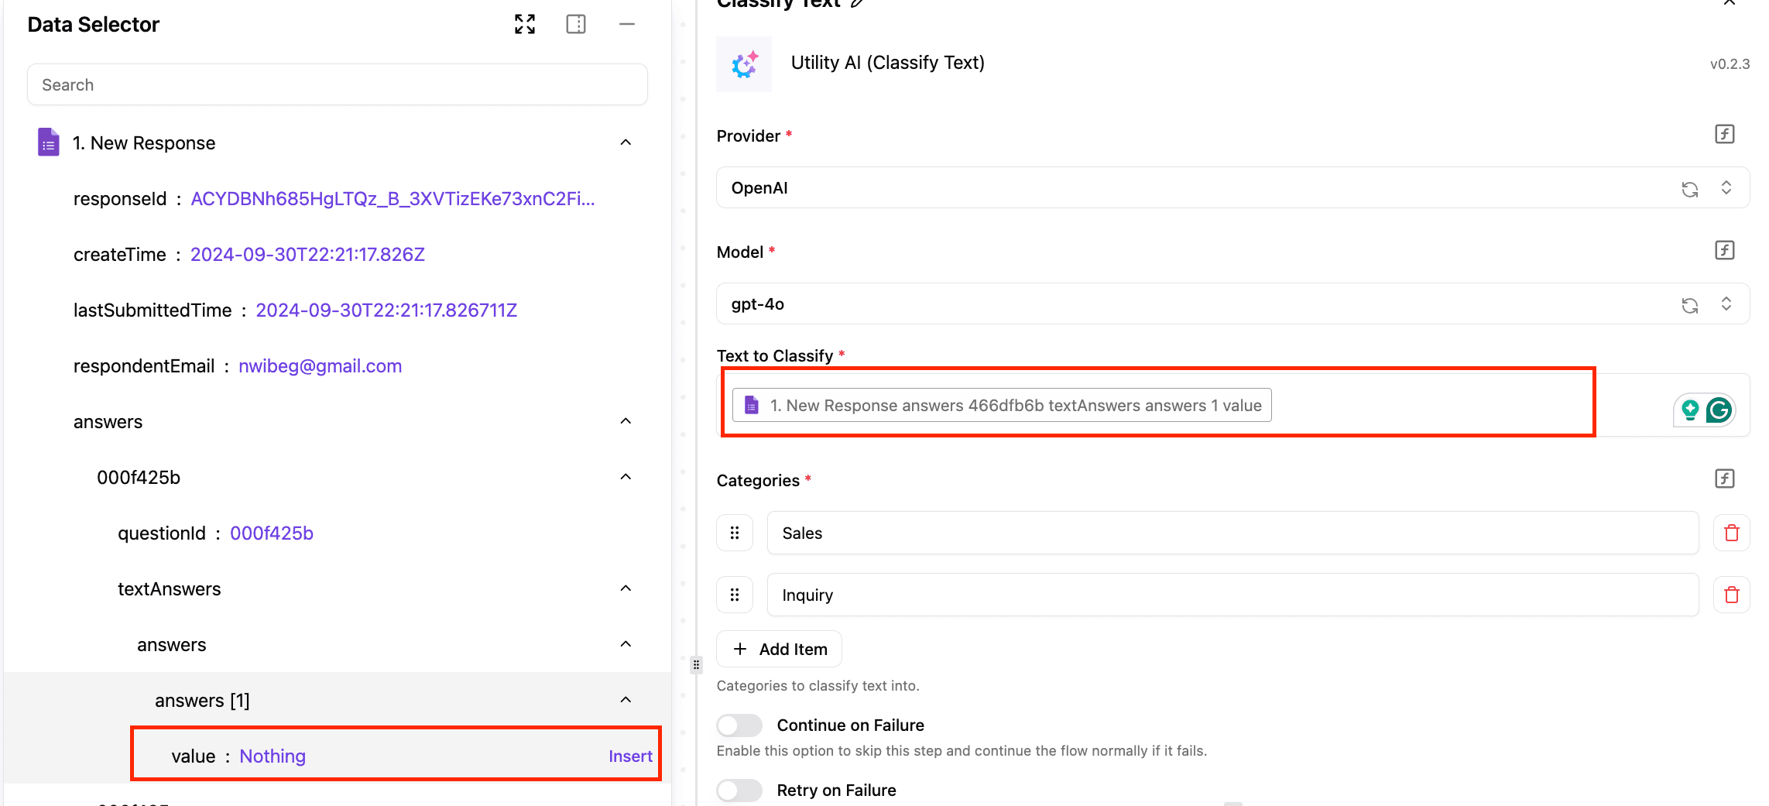
Task: Click the Add Item button
Action: [779, 649]
